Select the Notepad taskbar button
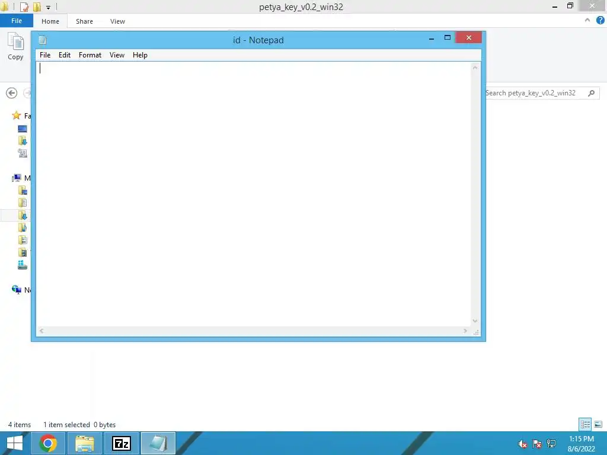Viewport: 607px width, 455px height. coord(158,443)
